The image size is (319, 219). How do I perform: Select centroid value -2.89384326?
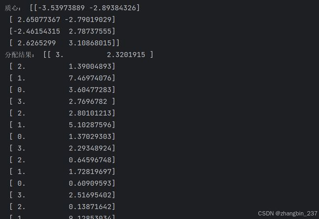(x=113, y=8)
